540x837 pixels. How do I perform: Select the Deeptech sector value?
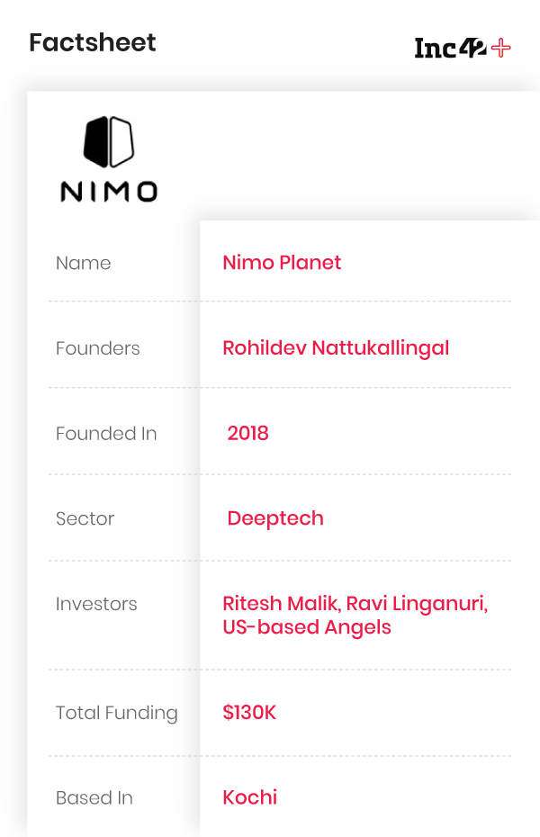click(x=275, y=518)
